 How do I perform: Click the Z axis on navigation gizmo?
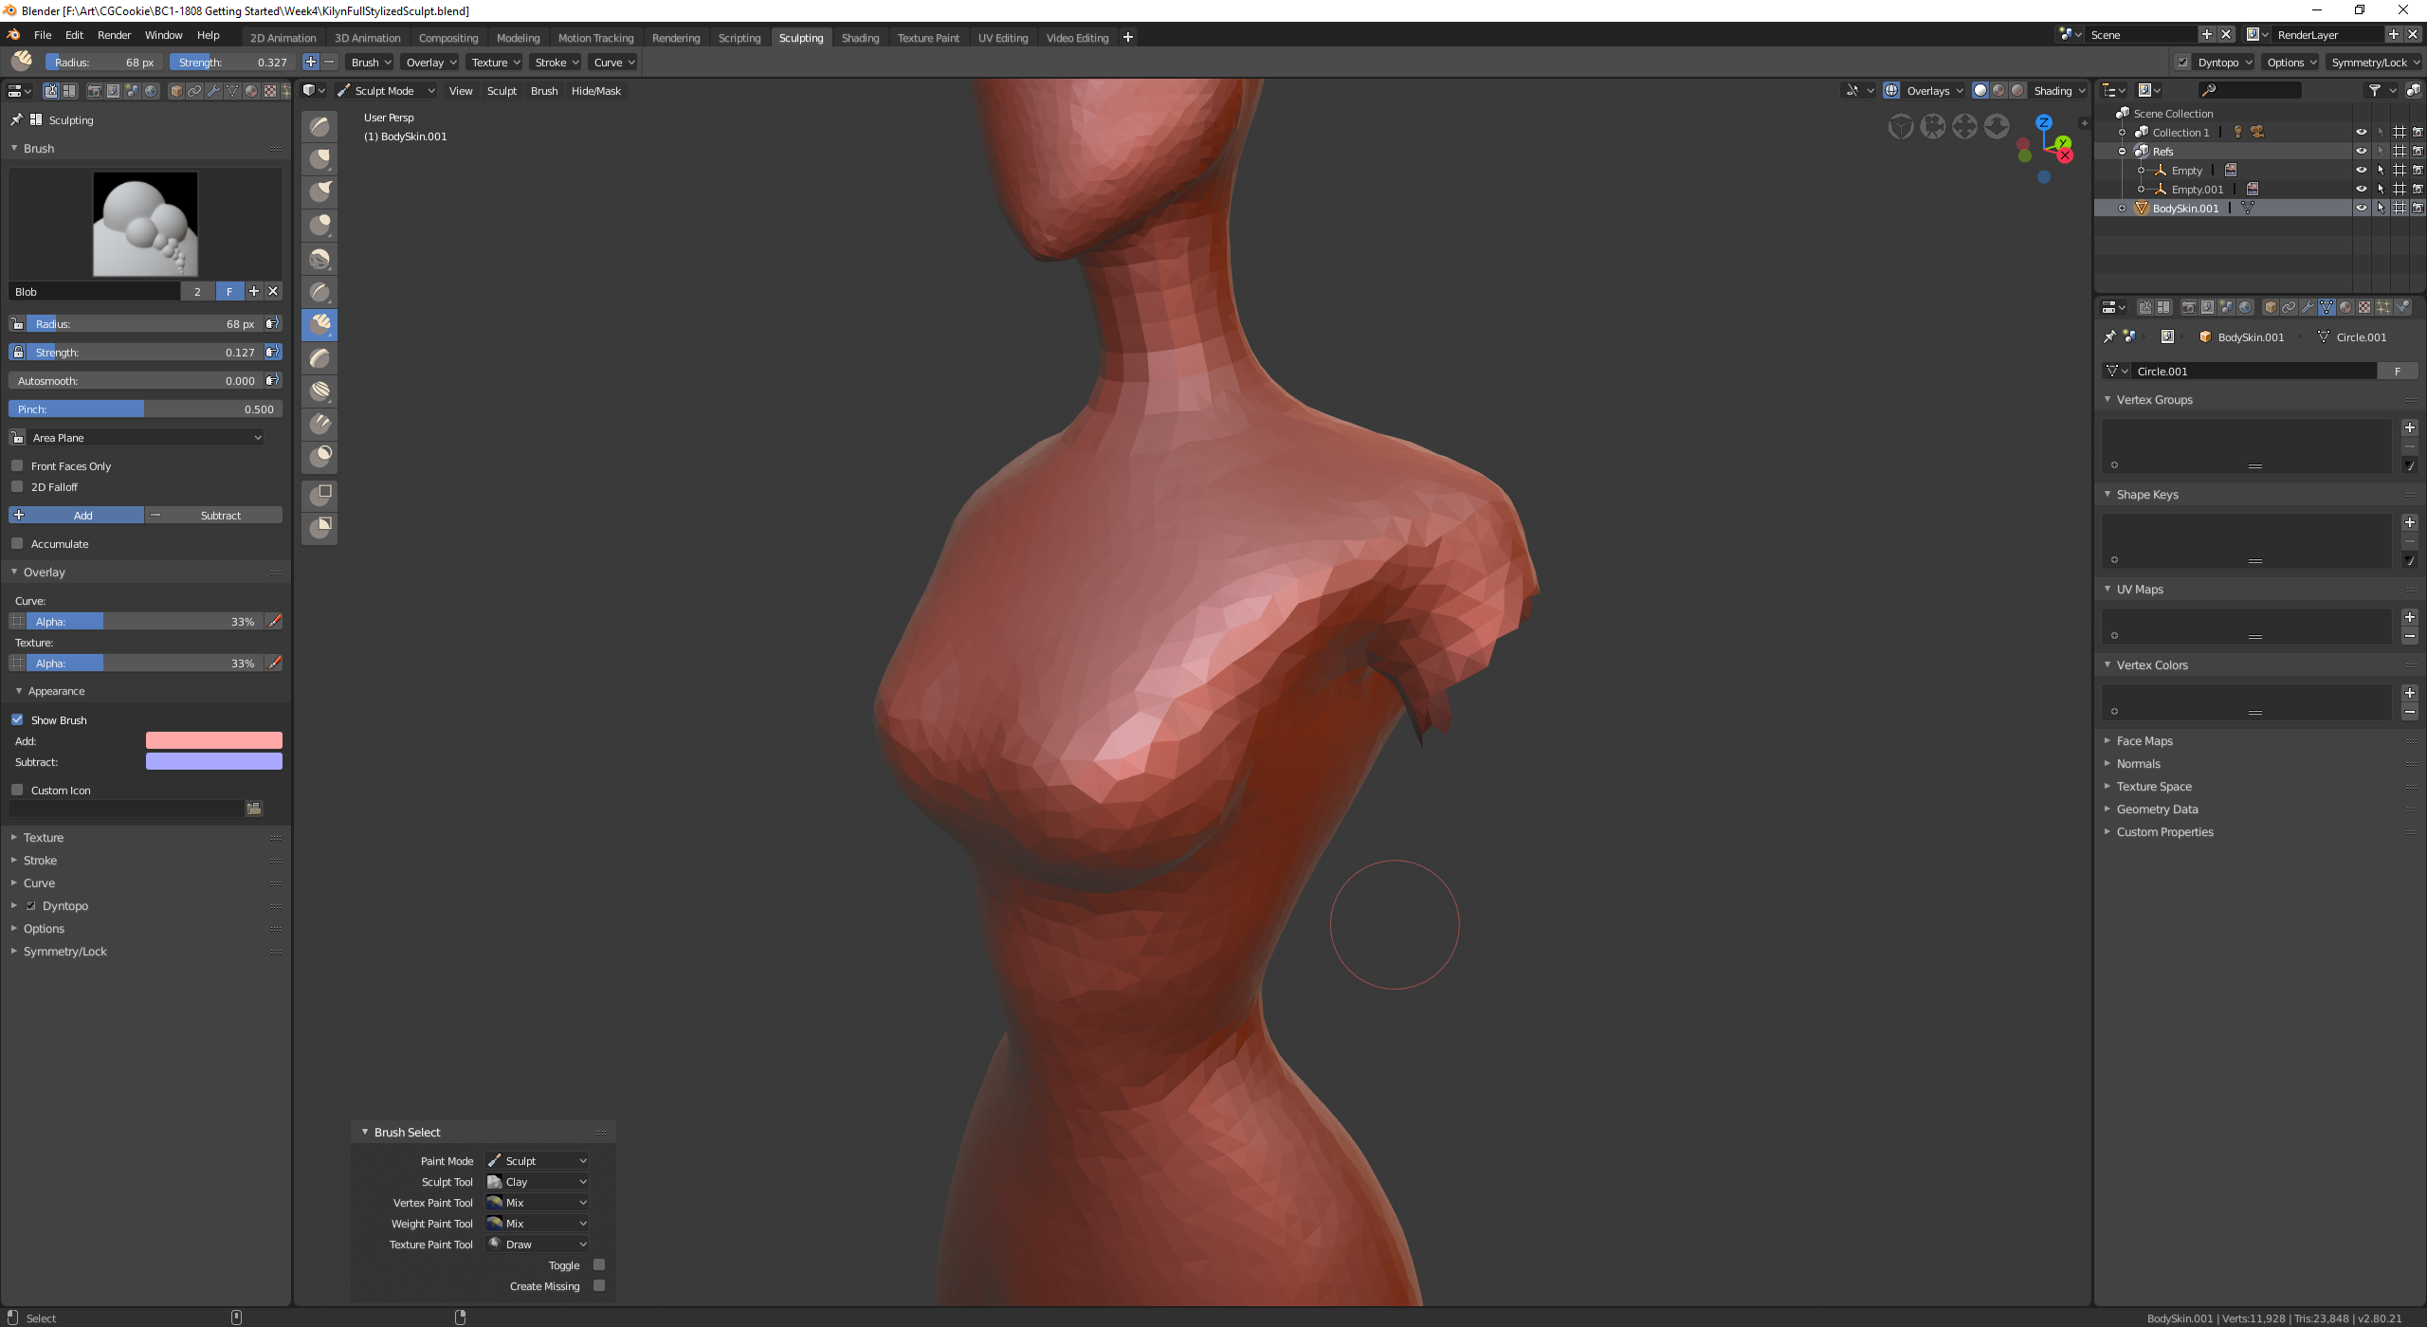coord(2044,122)
